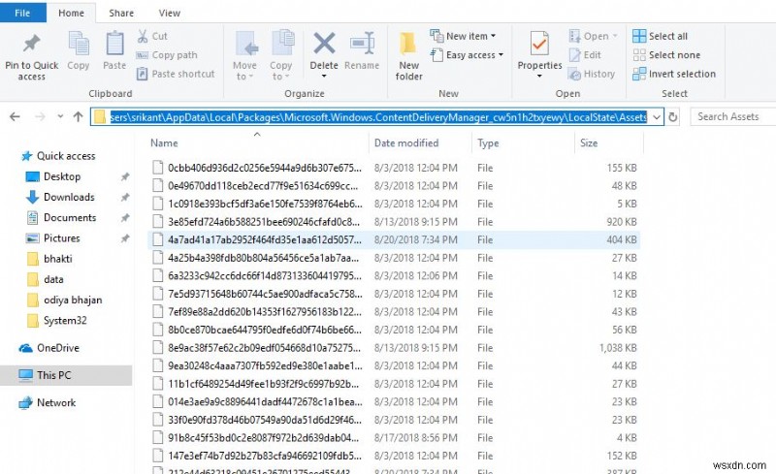Click the Search Assets box

[x=733, y=116]
